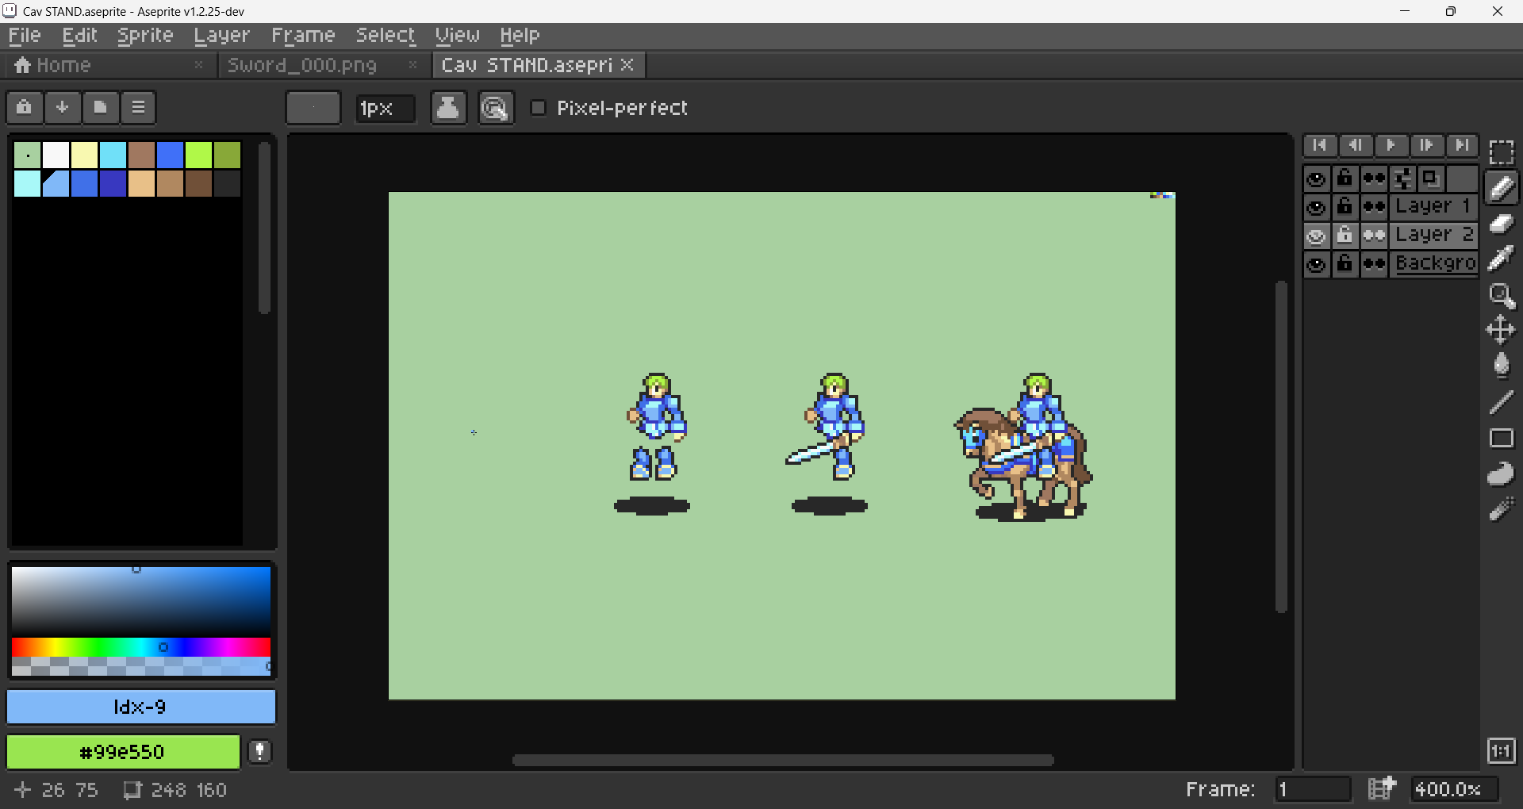Viewport: 1523px width, 809px height.
Task: Show Layer 2 with its eye icon
Action: [1317, 236]
